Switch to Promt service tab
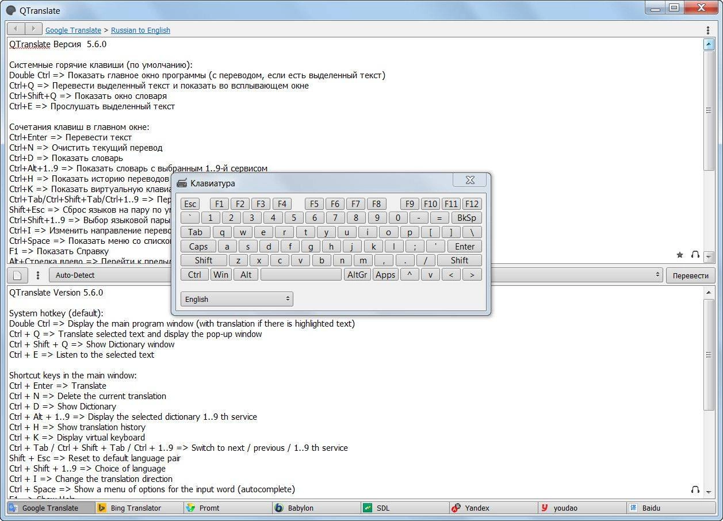The width and height of the screenshot is (723, 521). (x=228, y=508)
